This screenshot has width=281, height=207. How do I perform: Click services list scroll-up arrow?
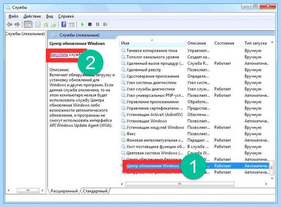(x=272, y=42)
